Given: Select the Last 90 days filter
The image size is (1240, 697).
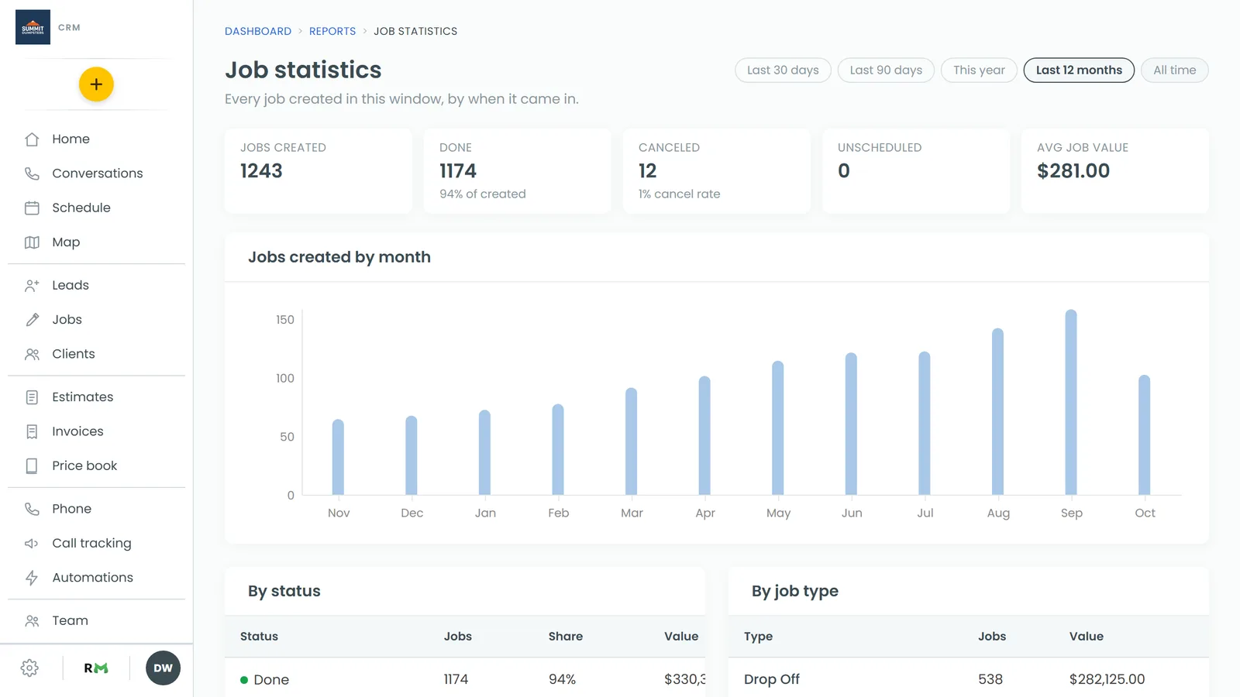Looking at the screenshot, I should point(886,70).
